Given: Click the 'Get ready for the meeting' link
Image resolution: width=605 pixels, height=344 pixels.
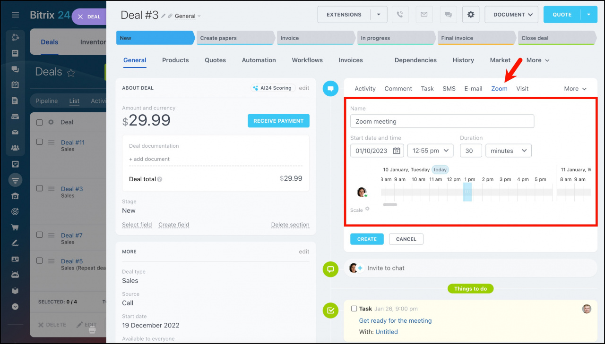Looking at the screenshot, I should click(x=395, y=321).
